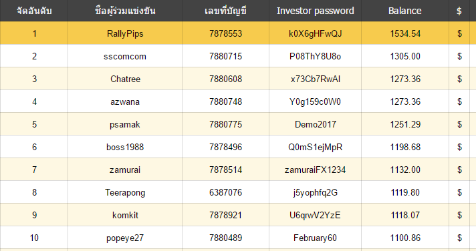Select participant boss1988

pyautogui.click(x=125, y=147)
